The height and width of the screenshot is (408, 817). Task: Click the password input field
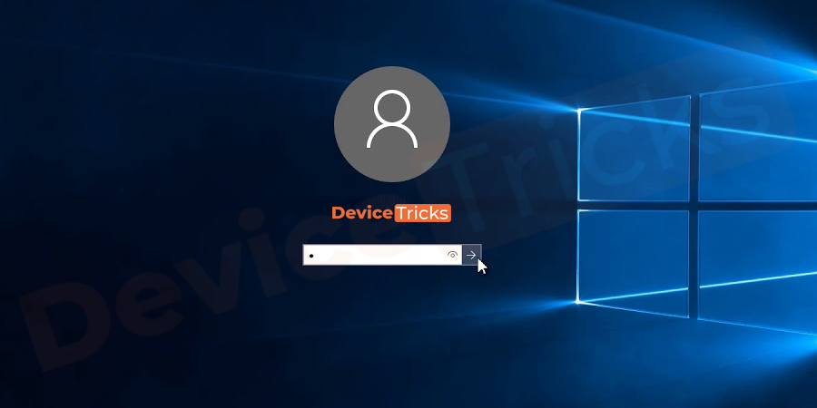point(382,255)
